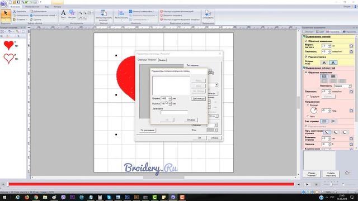Click the Default button in page settings
This screenshot has height=201, width=358.
click(147, 130)
